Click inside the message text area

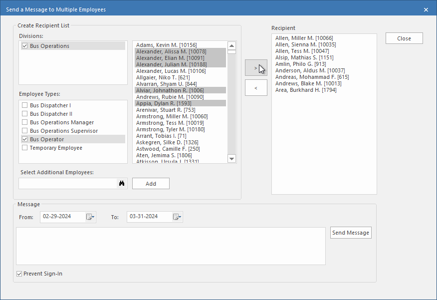point(171,246)
